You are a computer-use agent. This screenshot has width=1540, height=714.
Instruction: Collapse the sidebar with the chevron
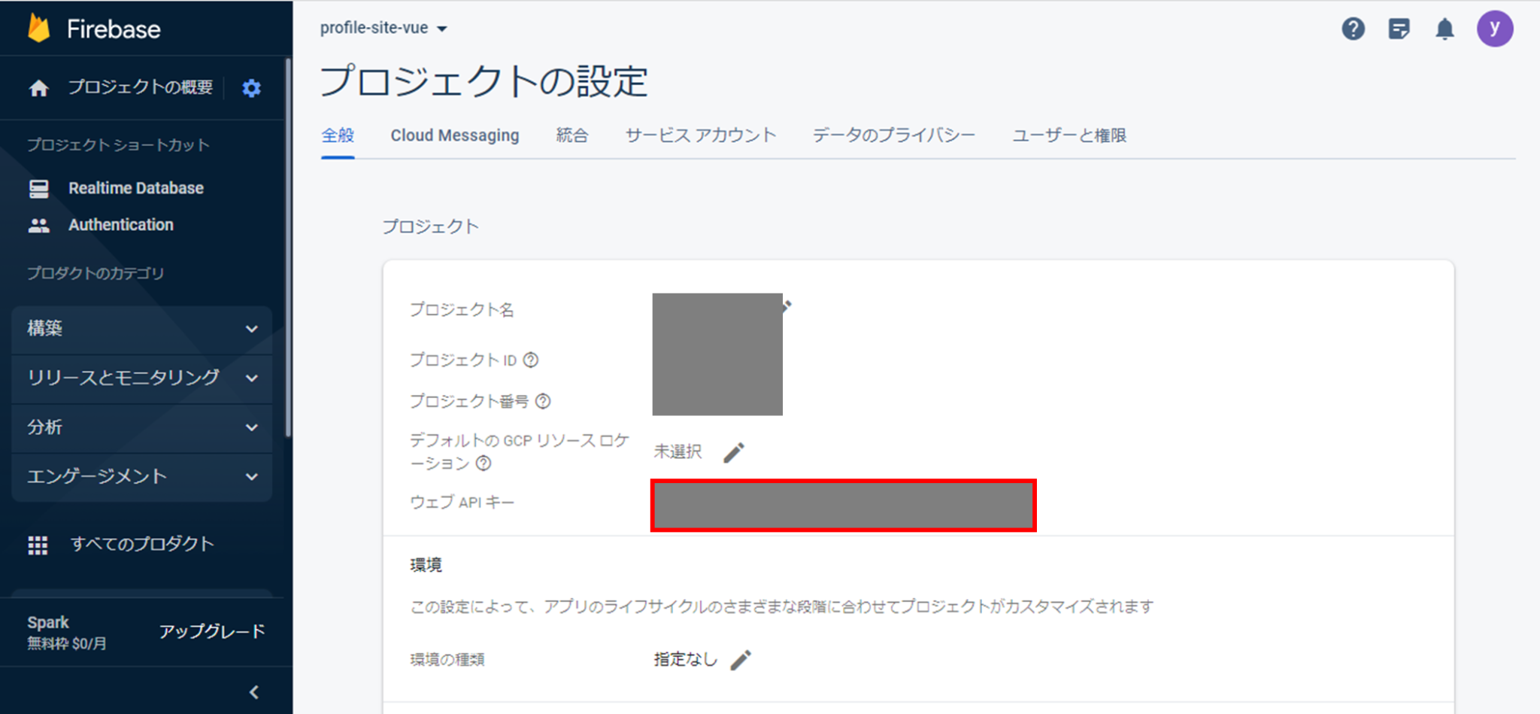click(x=253, y=692)
